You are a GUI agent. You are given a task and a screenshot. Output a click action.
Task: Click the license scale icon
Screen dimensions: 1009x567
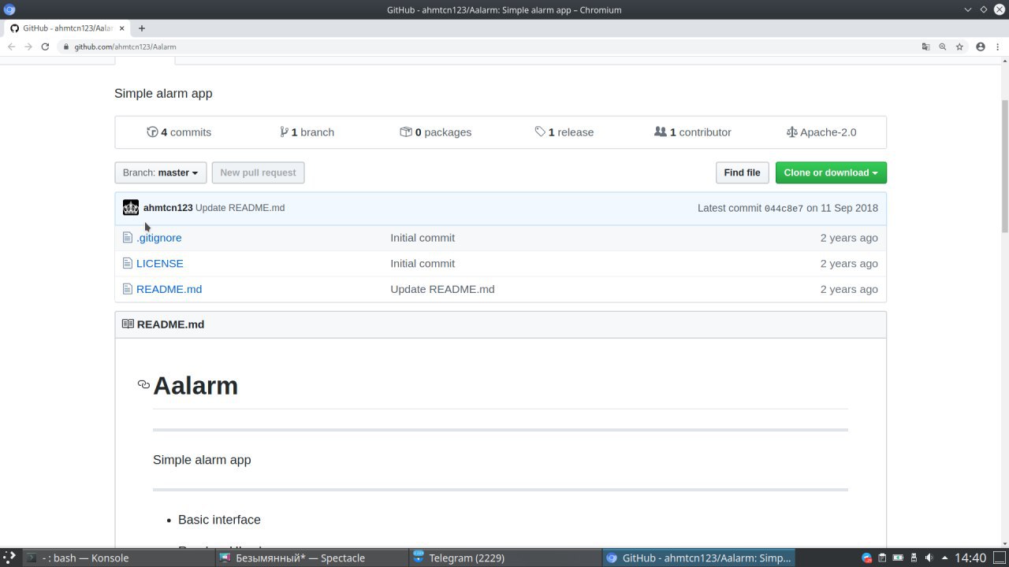[x=792, y=132]
